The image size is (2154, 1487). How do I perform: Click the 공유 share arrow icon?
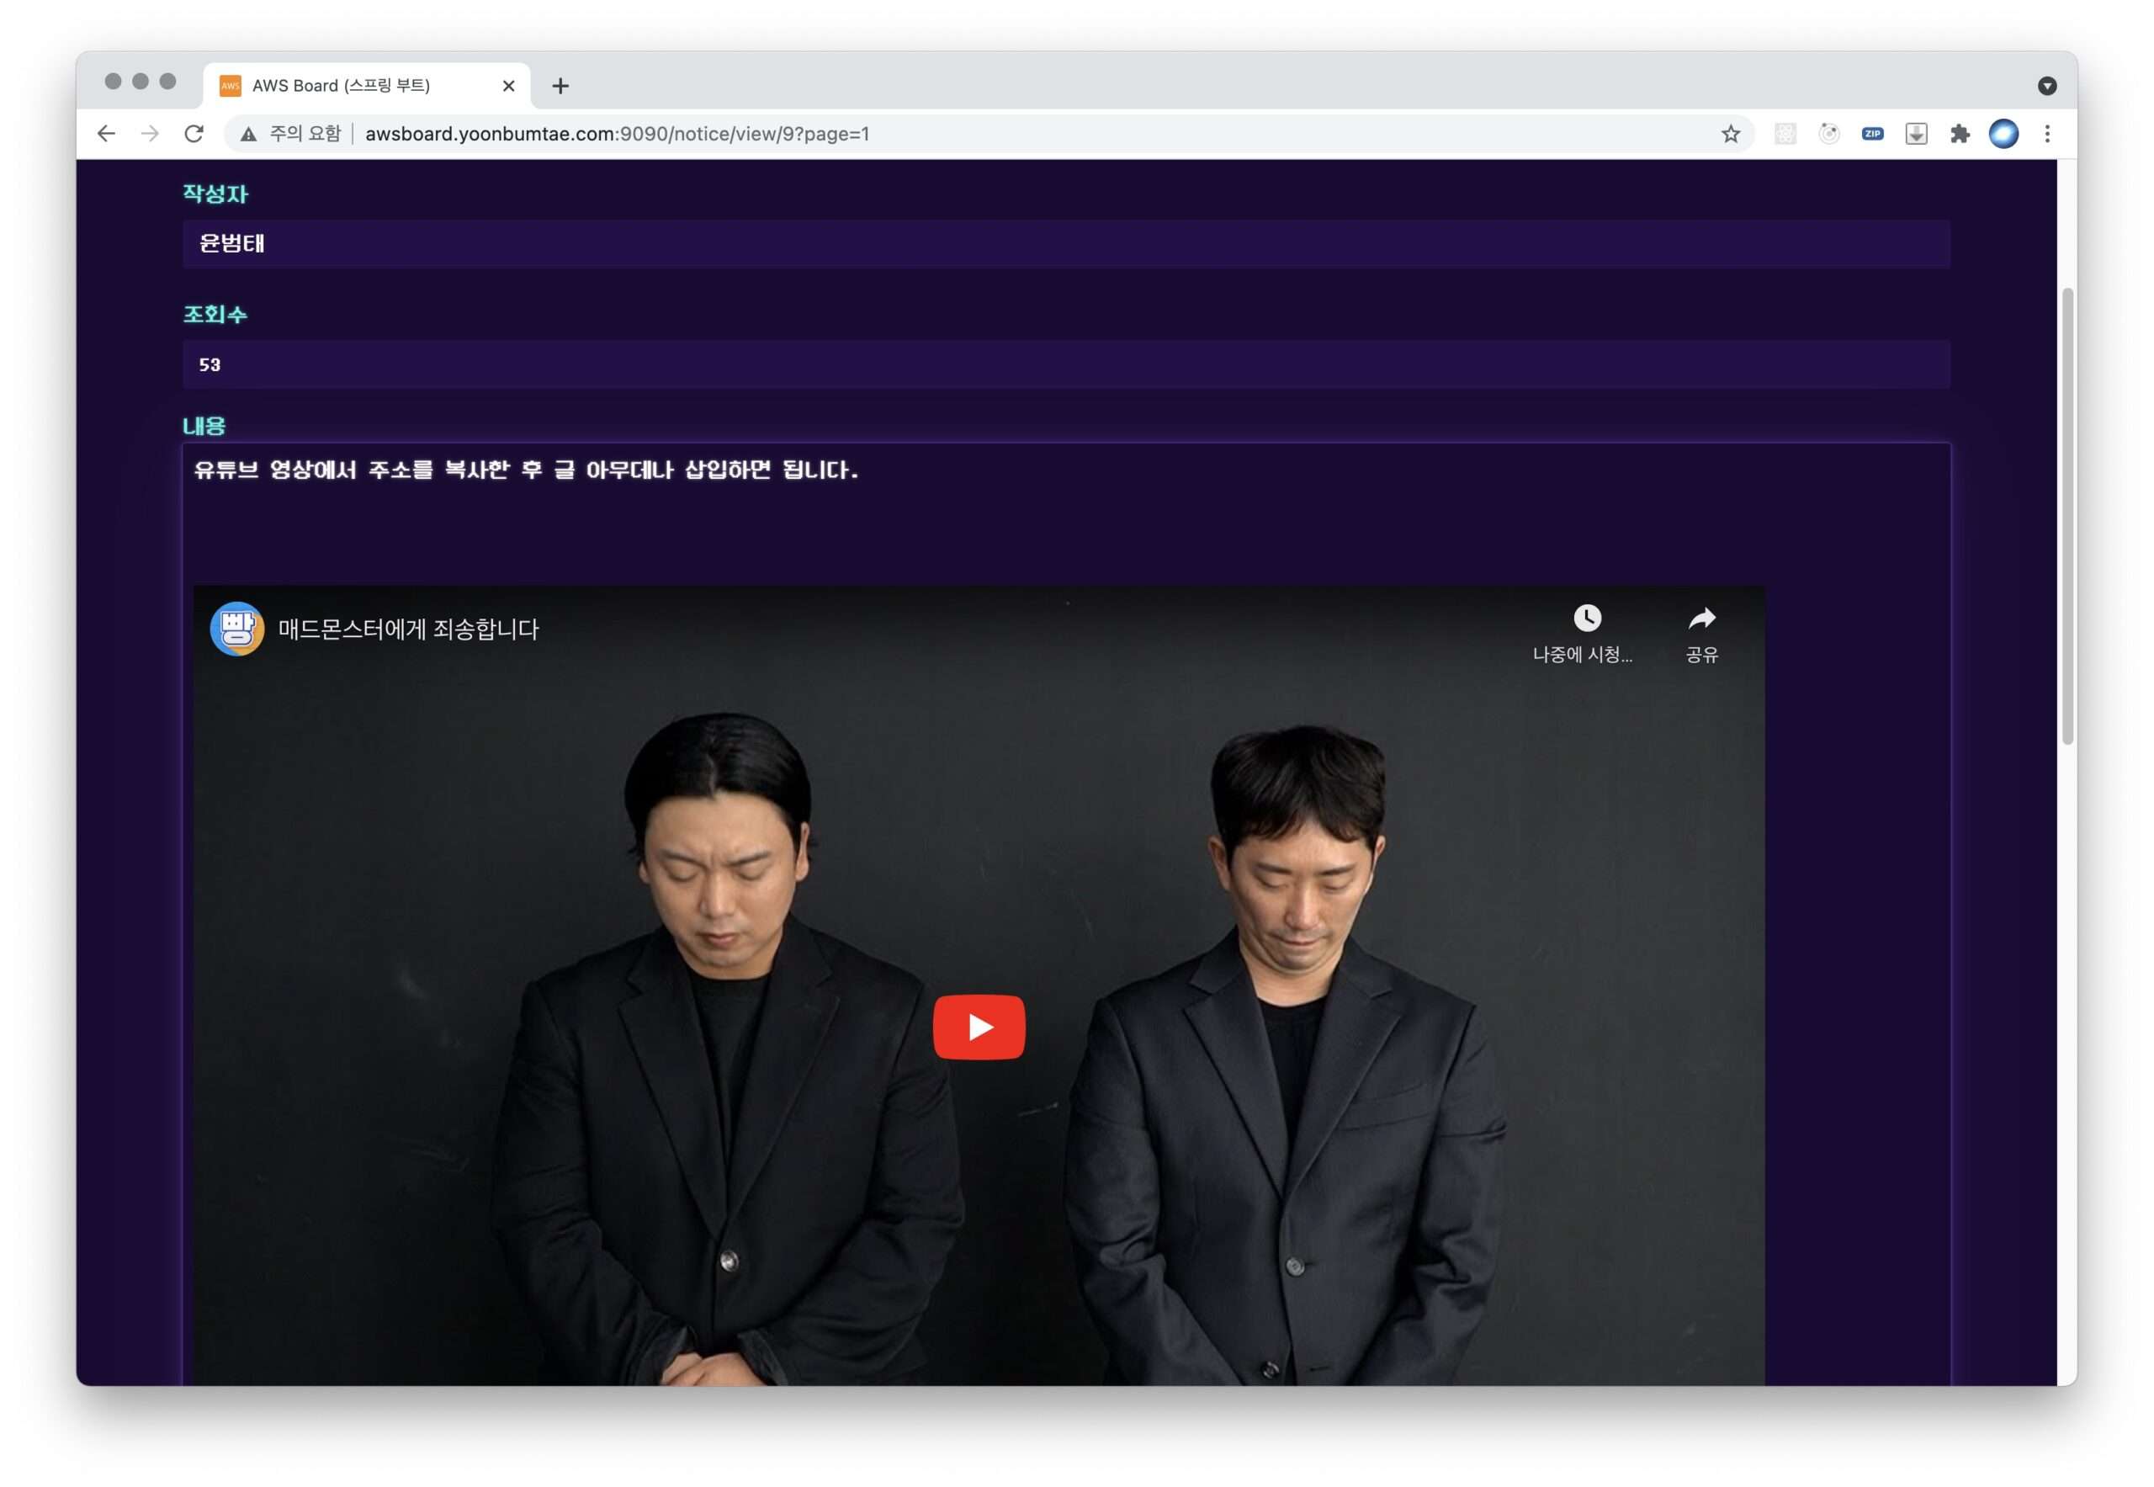point(1701,619)
